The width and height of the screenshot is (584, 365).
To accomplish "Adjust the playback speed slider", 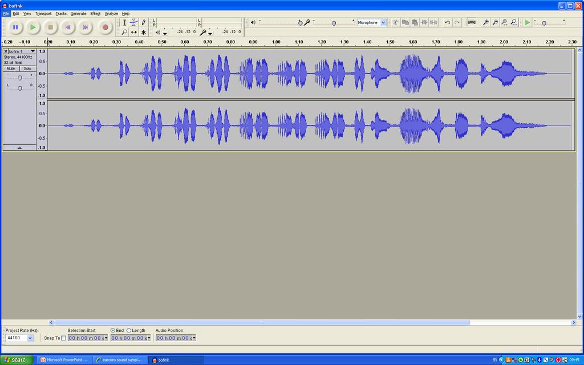I will (x=544, y=23).
